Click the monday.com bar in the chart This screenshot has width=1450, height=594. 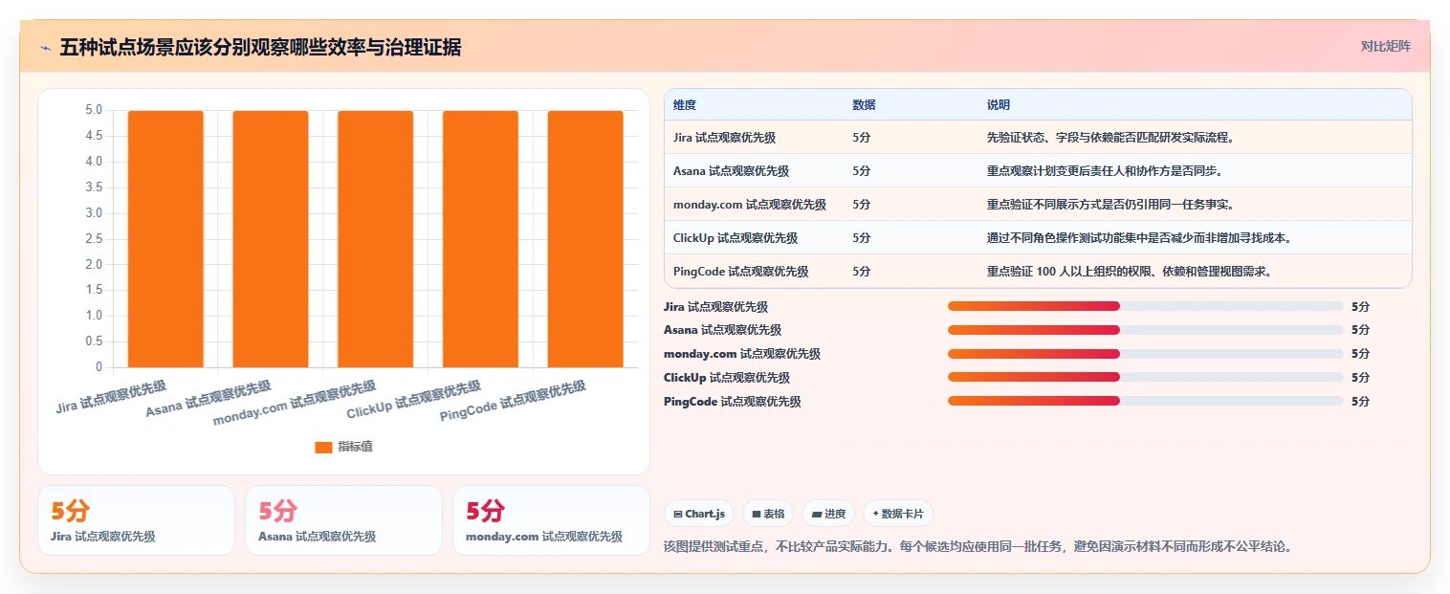tap(375, 239)
